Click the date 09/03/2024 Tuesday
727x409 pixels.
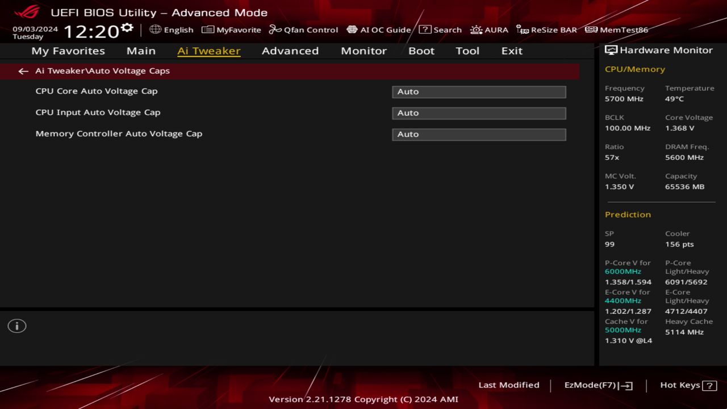[35, 32]
